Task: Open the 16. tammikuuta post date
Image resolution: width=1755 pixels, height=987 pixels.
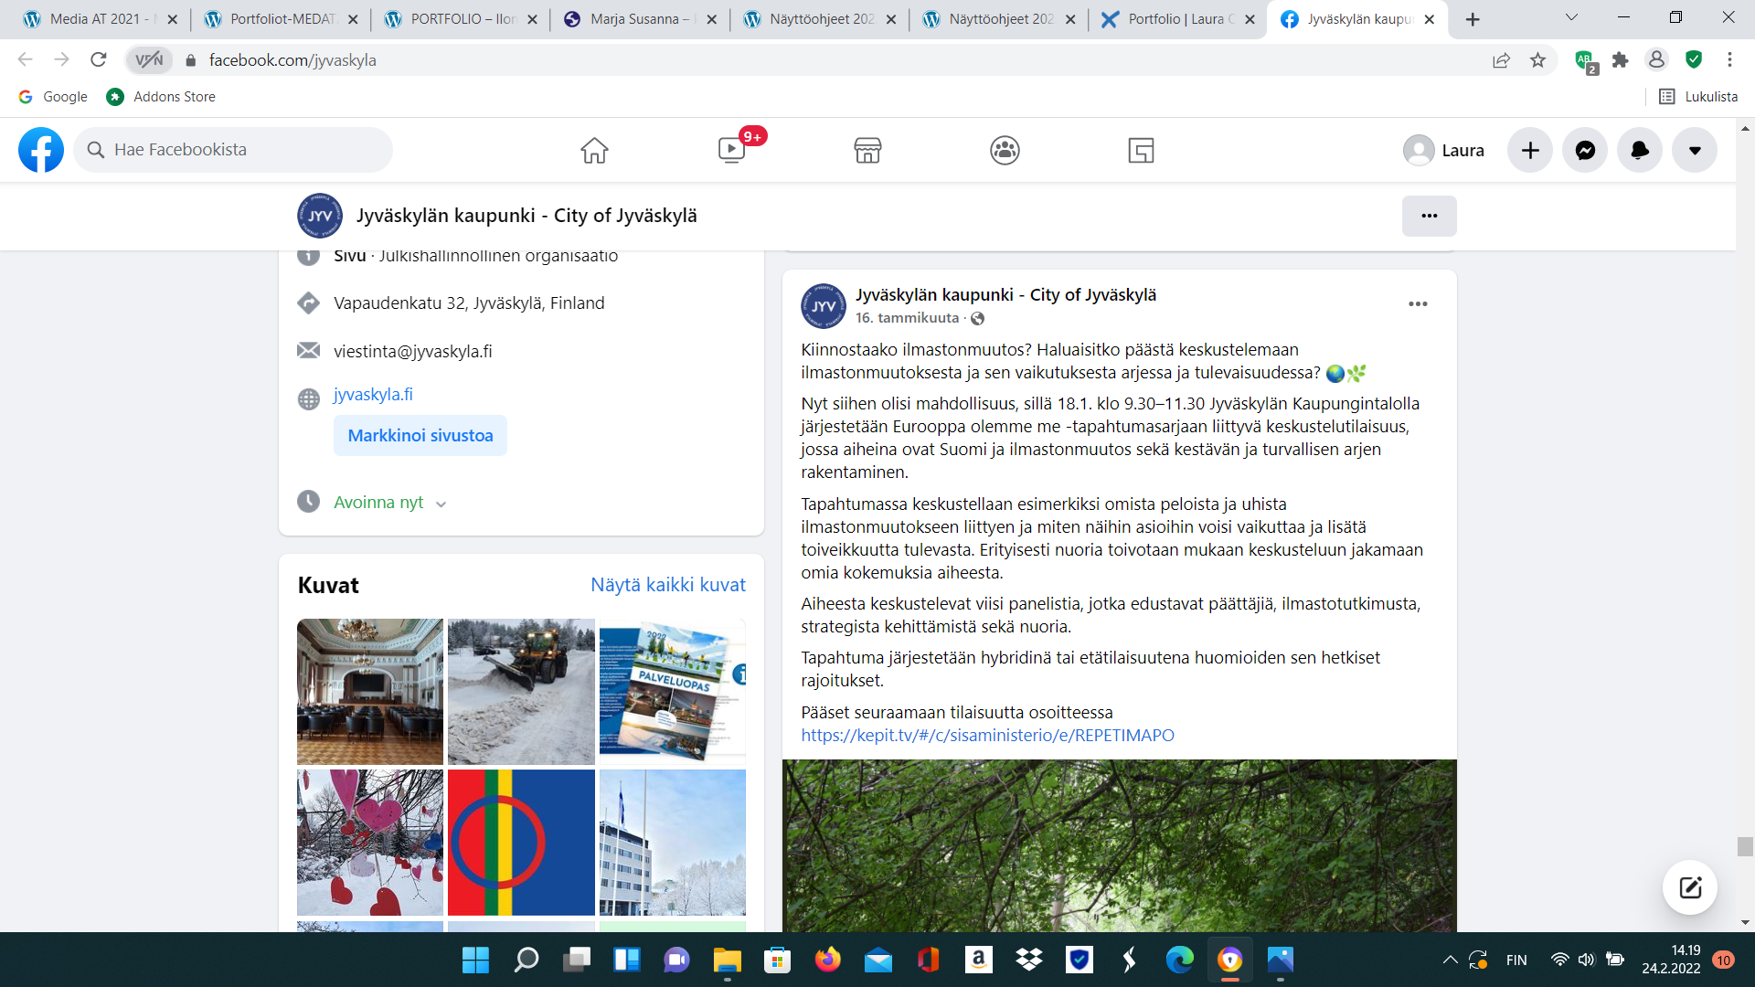Action: 907,318
